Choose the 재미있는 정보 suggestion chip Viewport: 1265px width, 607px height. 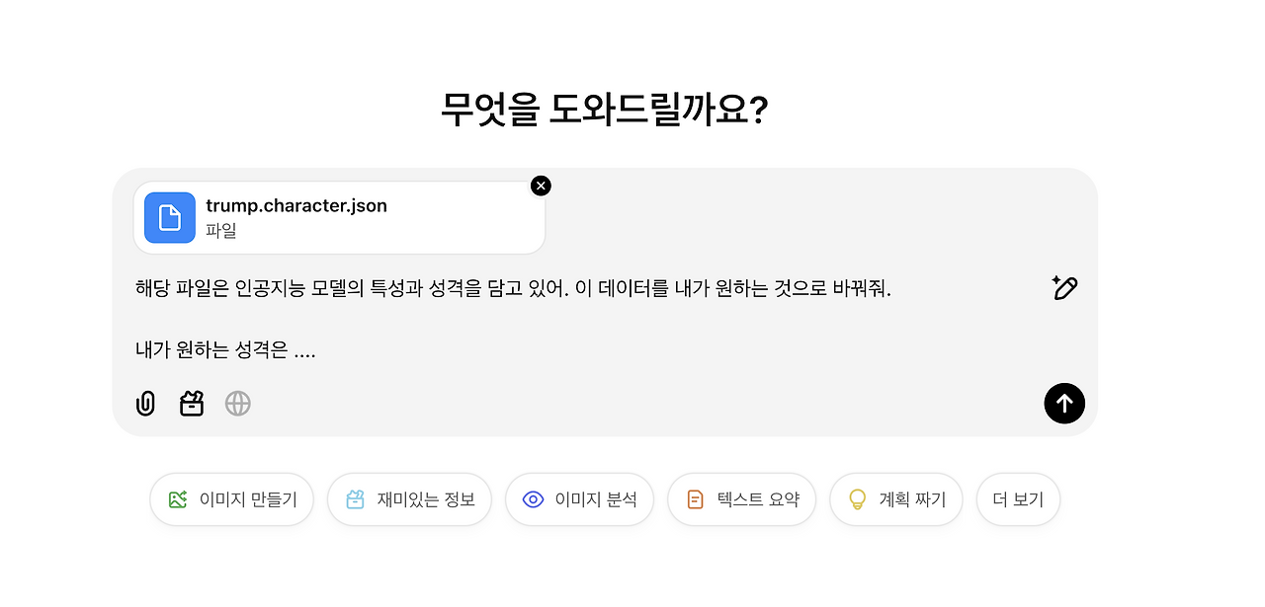[x=409, y=499]
